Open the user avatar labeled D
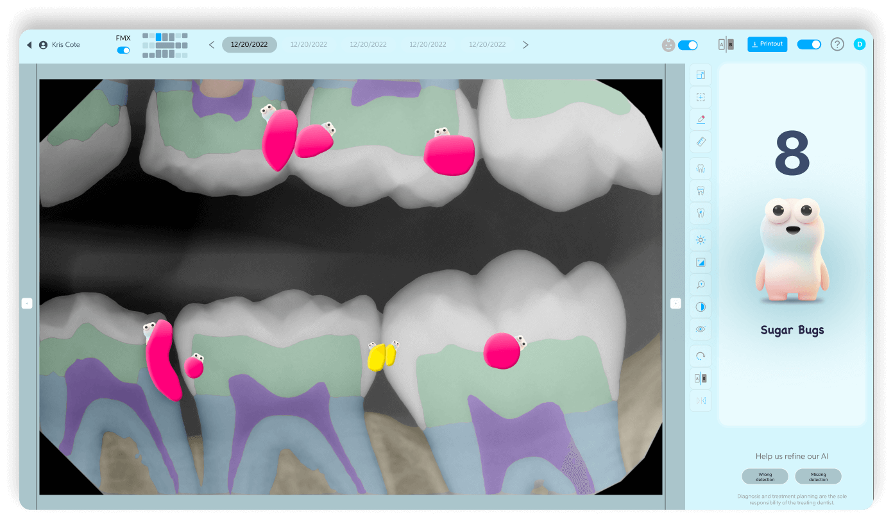Screen dimensions: 893x519 (x=860, y=44)
